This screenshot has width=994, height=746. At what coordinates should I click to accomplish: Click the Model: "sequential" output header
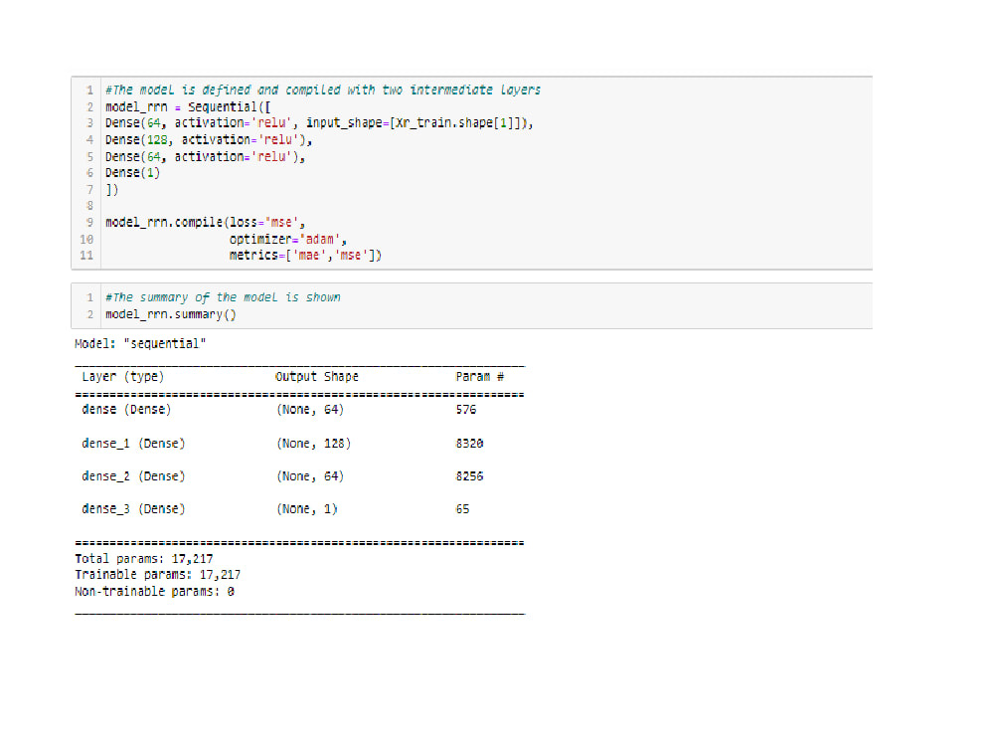click(139, 343)
